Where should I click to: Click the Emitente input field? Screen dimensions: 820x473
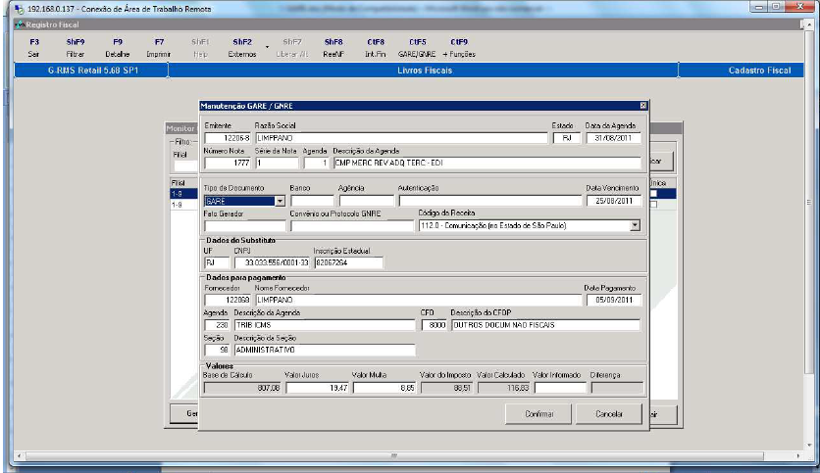(x=228, y=138)
